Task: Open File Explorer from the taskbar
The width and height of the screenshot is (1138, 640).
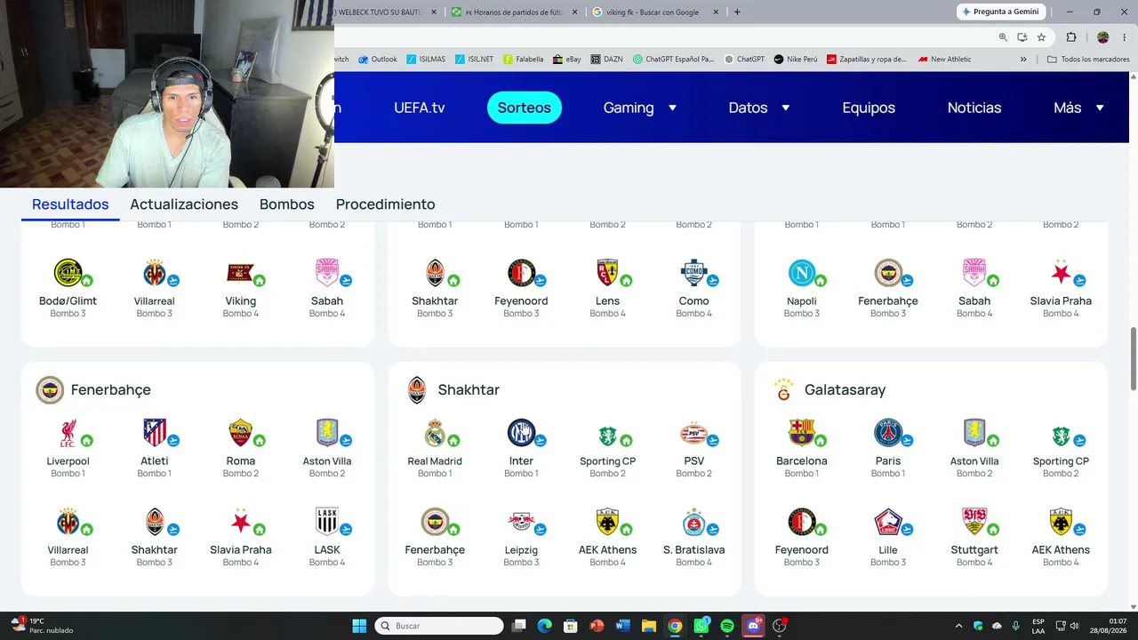Action: point(649,626)
